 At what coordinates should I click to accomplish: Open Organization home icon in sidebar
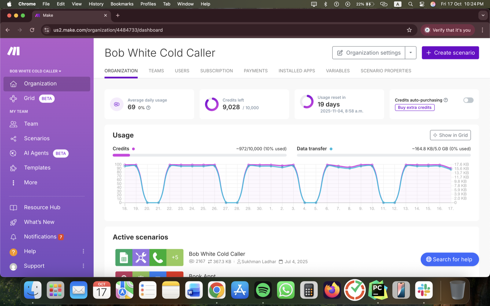pyautogui.click(x=13, y=84)
